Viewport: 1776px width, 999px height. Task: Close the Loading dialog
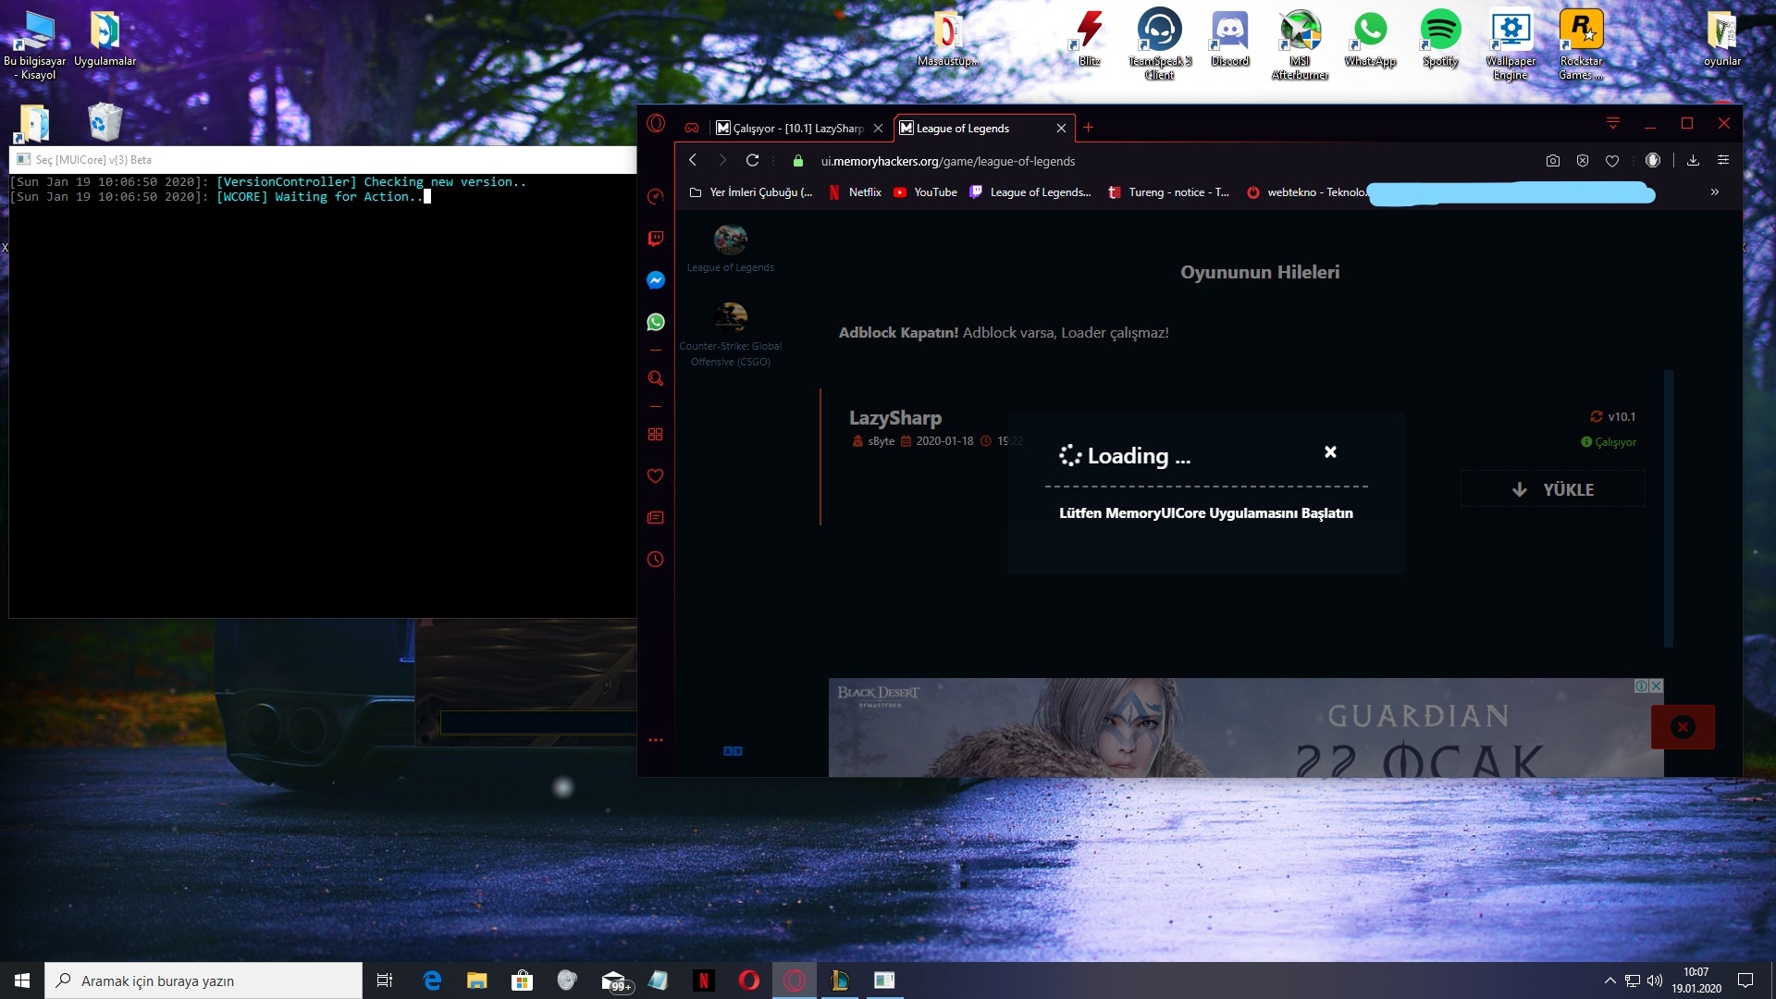click(x=1330, y=451)
